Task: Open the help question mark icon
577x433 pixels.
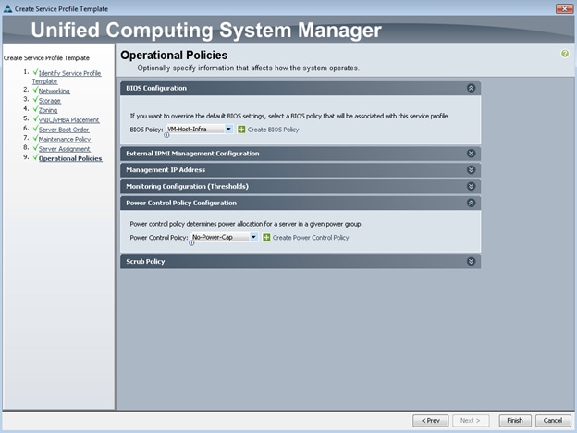Action: click(x=564, y=54)
